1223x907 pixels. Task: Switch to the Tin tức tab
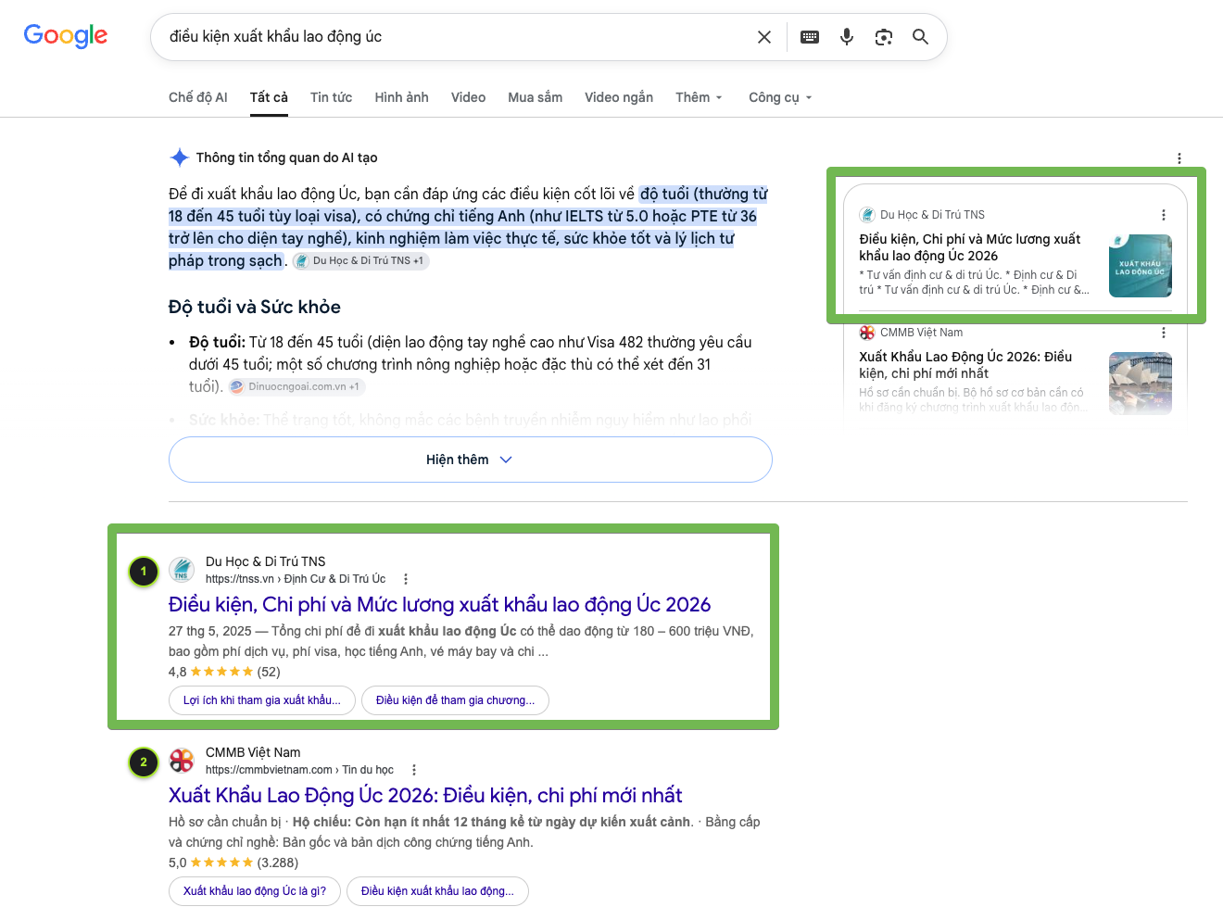pyautogui.click(x=331, y=97)
